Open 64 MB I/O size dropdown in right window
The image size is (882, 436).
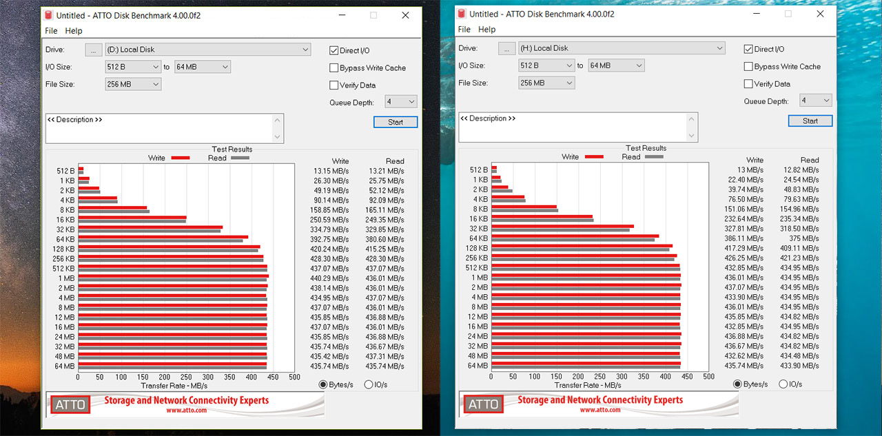[x=616, y=65]
